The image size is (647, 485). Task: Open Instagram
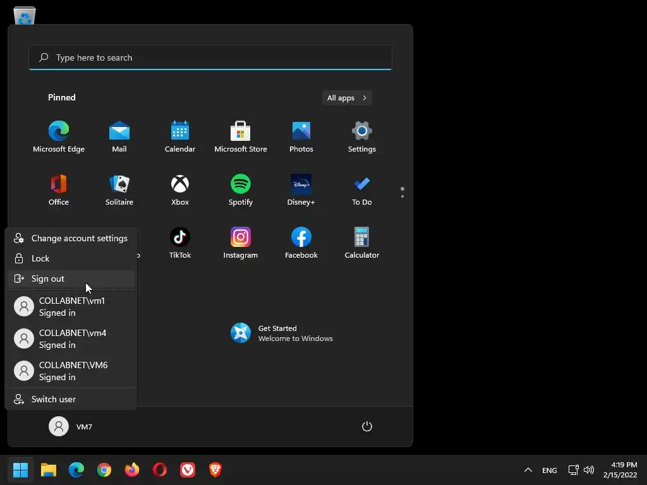coord(241,243)
